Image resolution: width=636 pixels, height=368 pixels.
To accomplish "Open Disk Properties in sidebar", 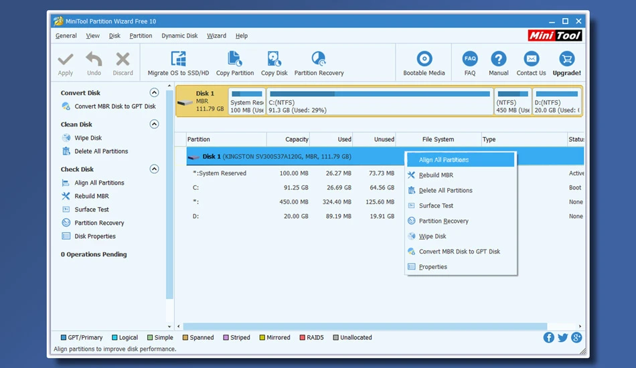I will pos(95,236).
